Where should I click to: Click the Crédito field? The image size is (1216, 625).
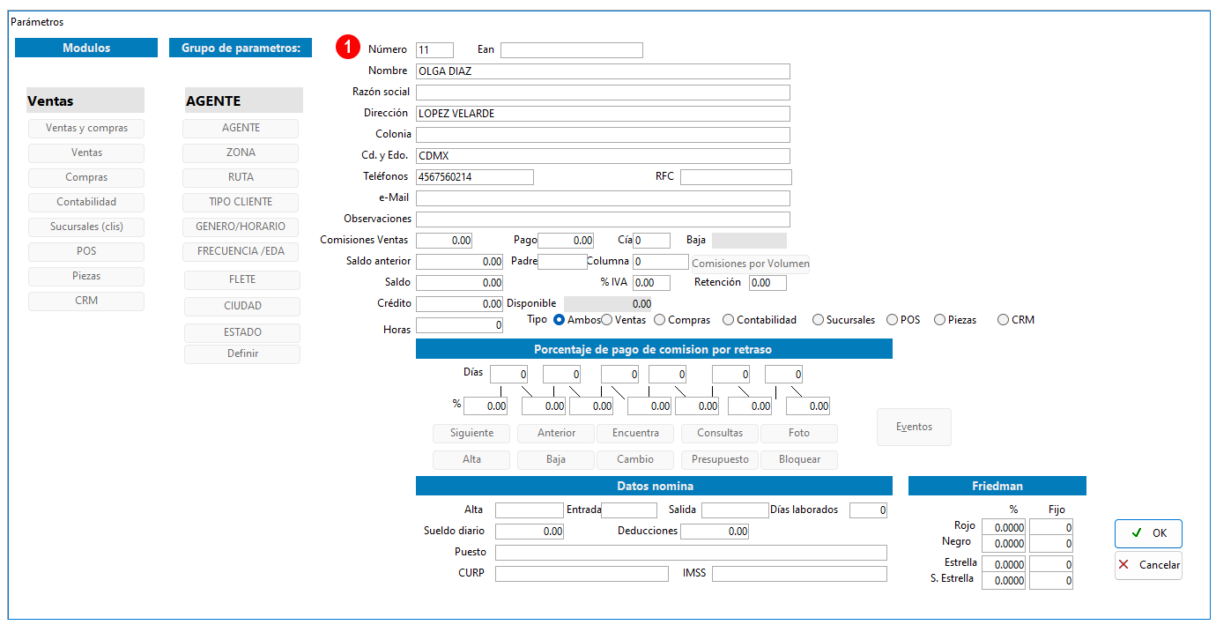(x=459, y=304)
